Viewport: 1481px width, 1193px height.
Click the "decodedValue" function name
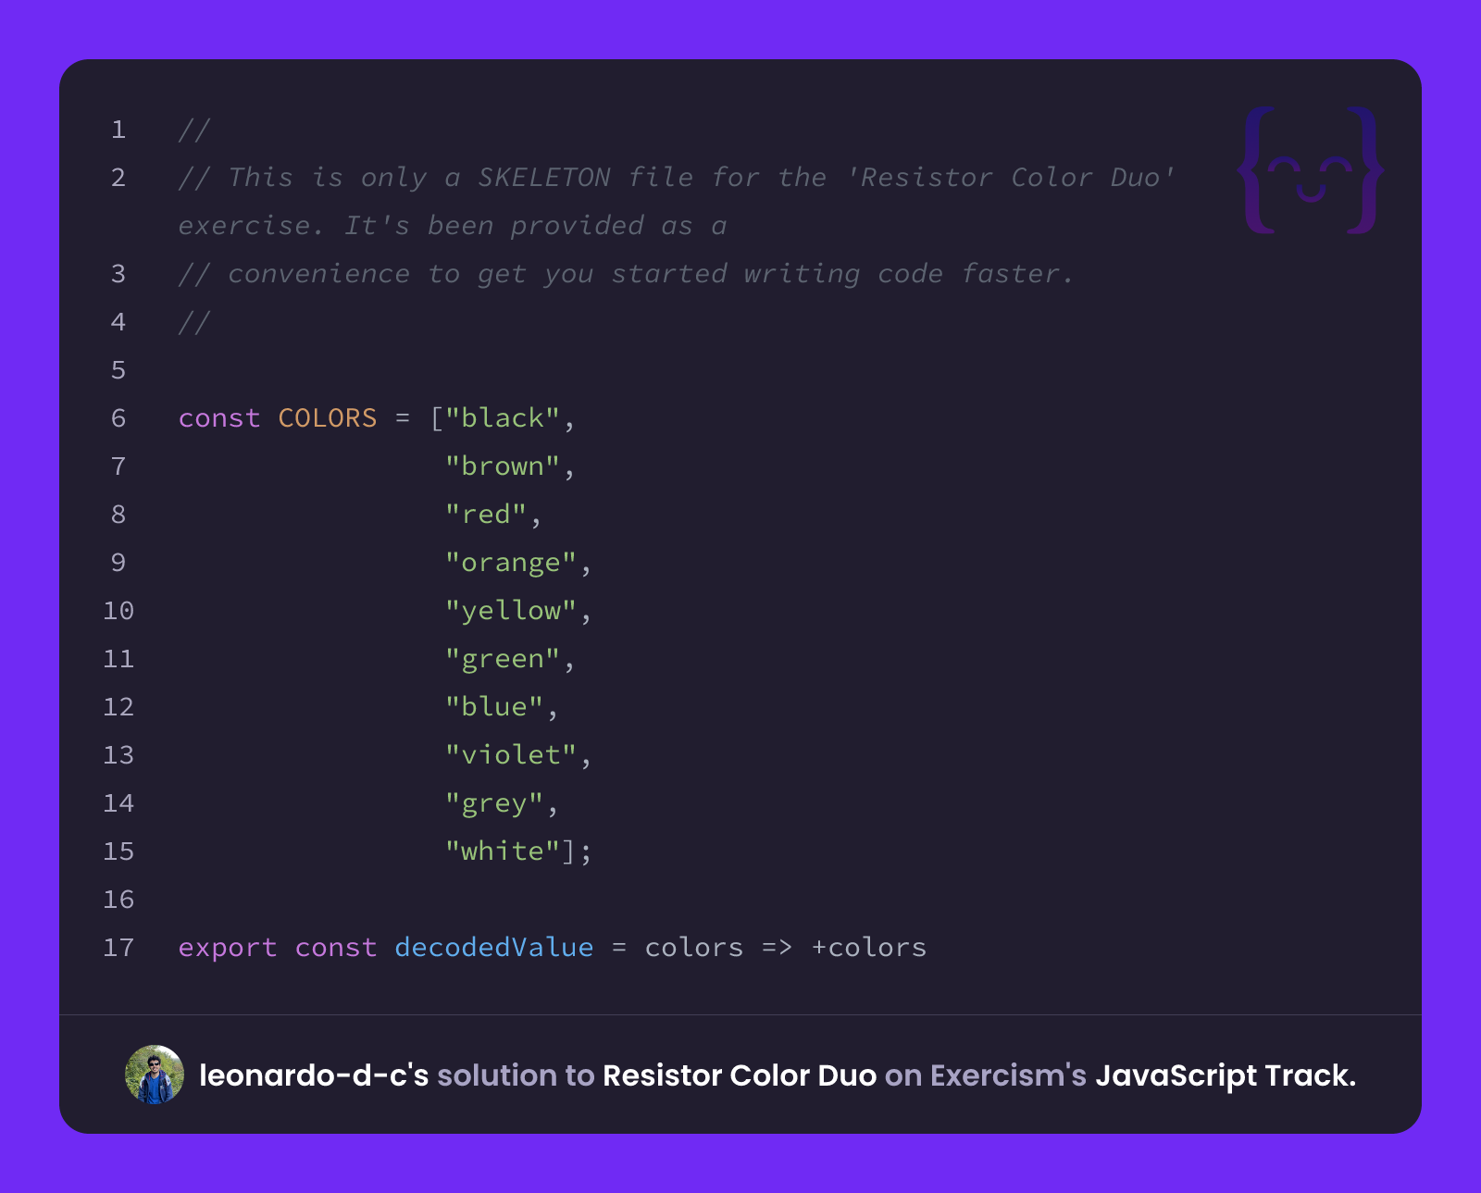[x=494, y=948]
